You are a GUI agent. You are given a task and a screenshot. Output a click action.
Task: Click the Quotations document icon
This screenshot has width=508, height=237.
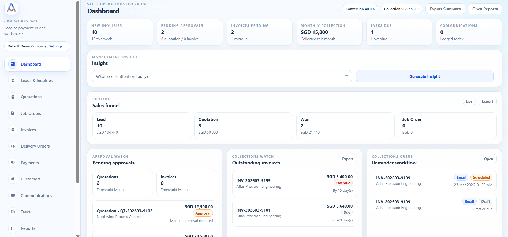(x=13, y=97)
